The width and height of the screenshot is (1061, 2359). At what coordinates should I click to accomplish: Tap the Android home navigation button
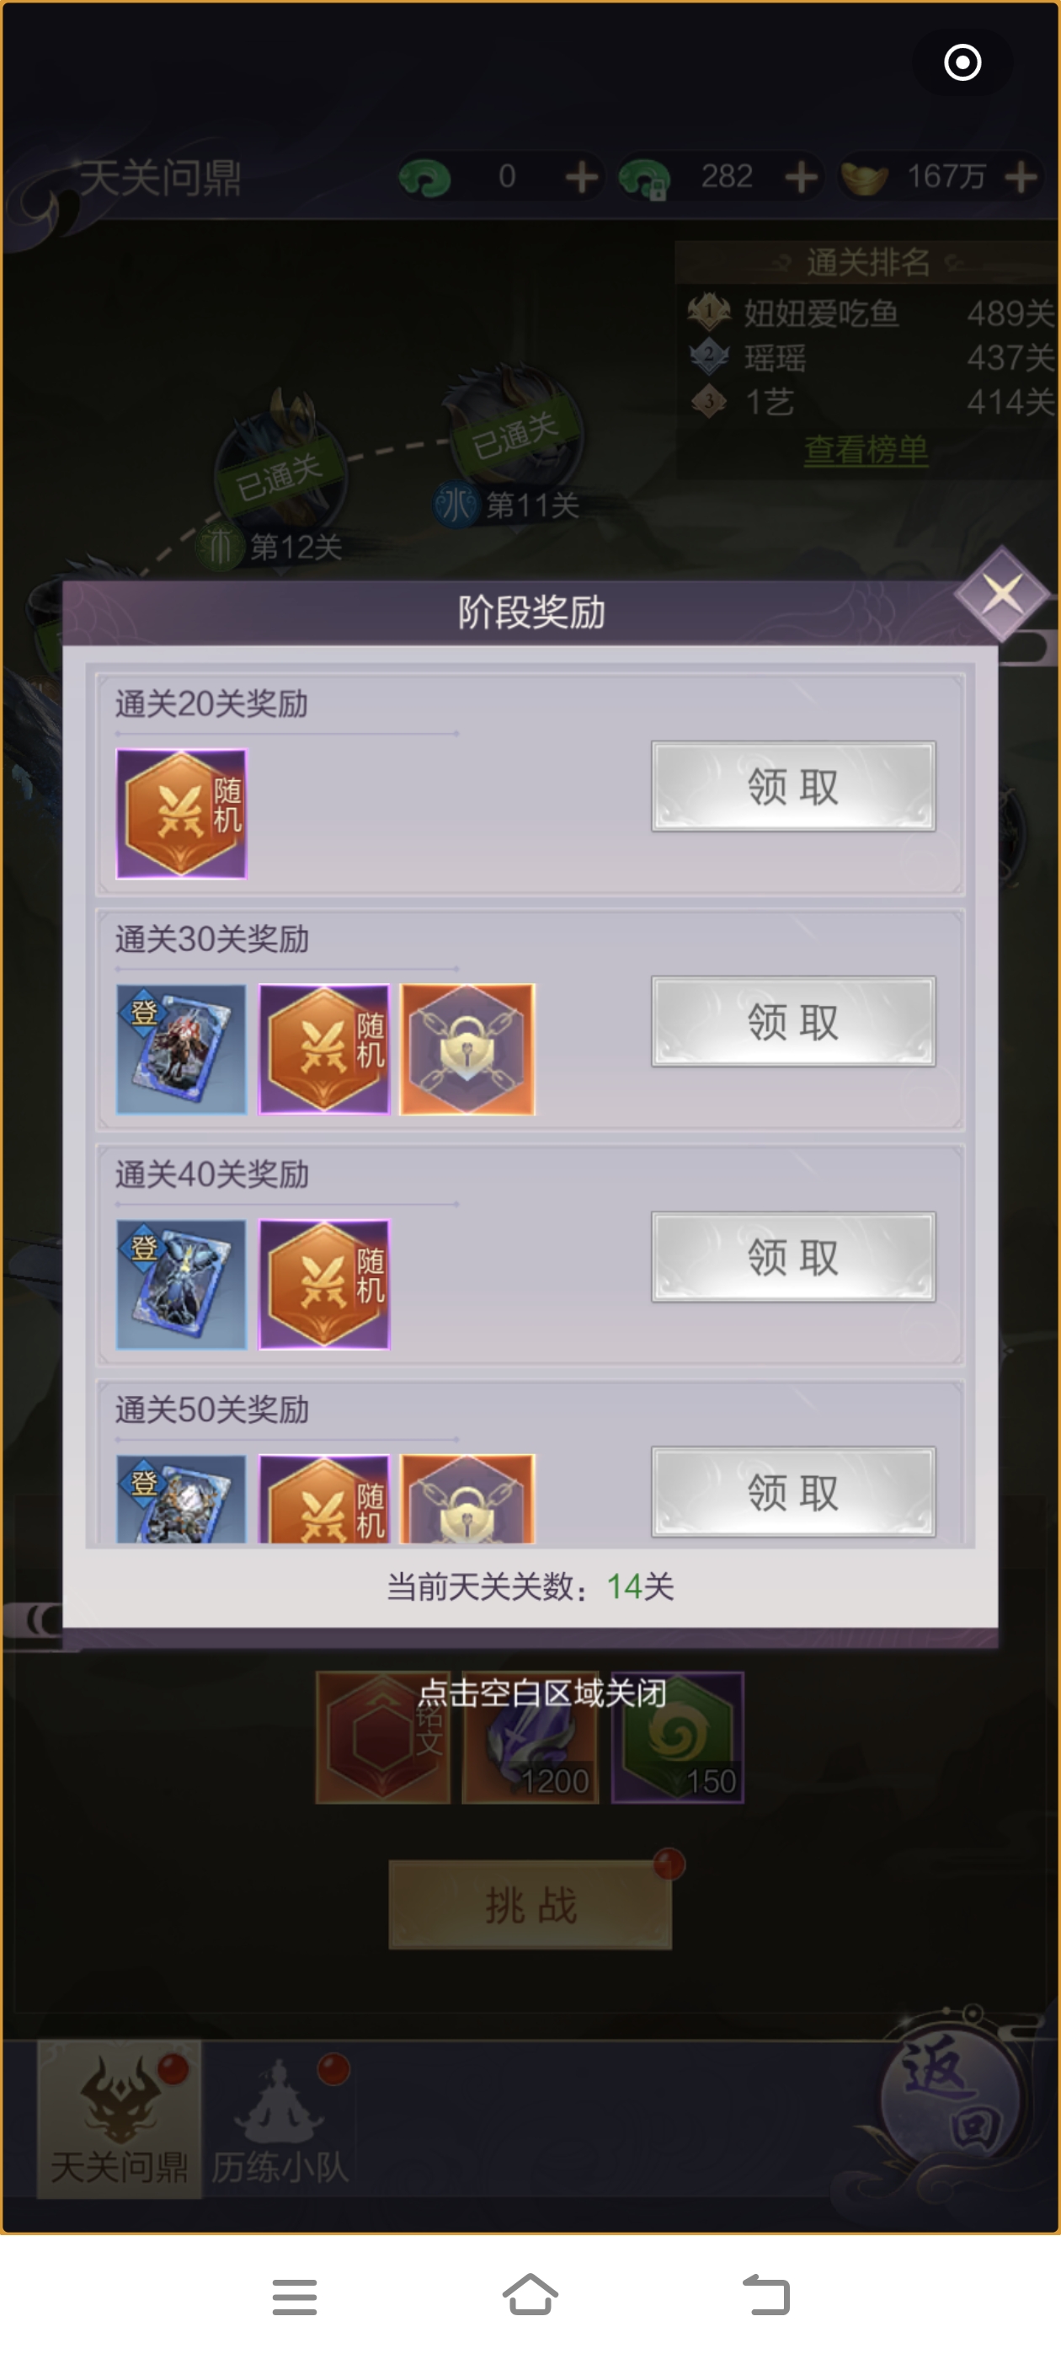click(x=530, y=2296)
